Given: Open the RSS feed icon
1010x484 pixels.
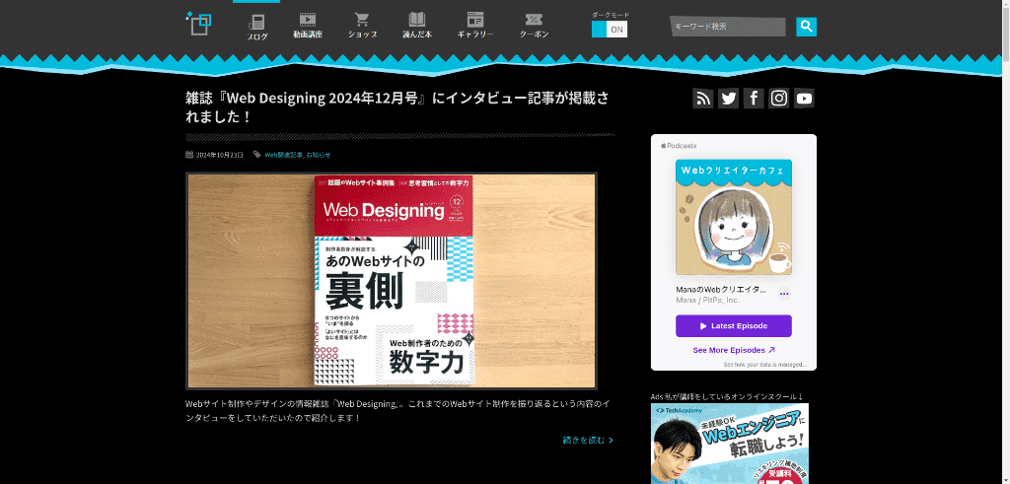Looking at the screenshot, I should coord(703,98).
